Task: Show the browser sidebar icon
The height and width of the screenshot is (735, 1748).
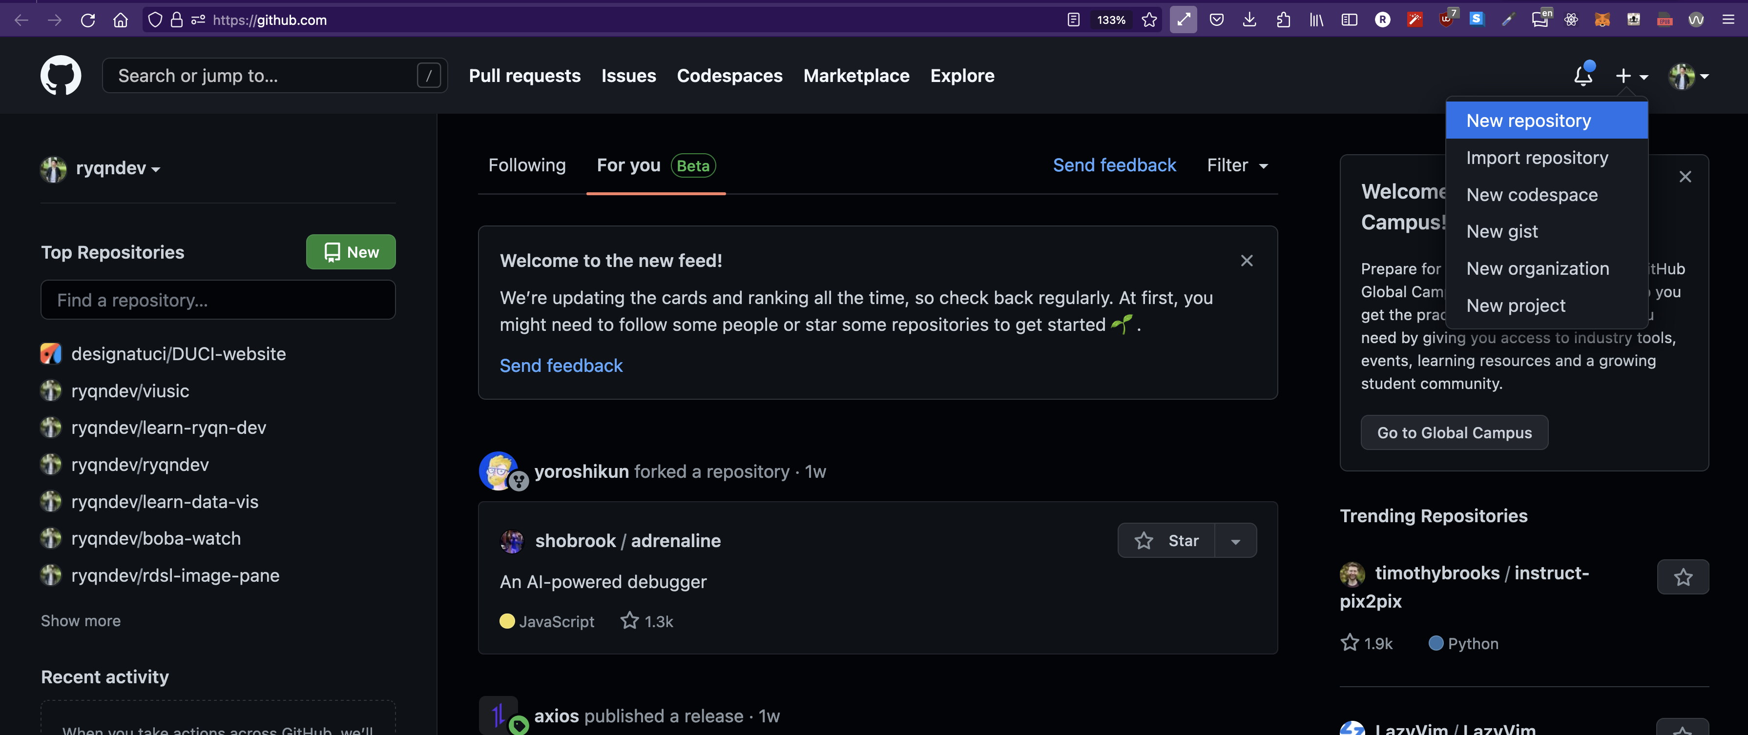Action: coord(1349,20)
